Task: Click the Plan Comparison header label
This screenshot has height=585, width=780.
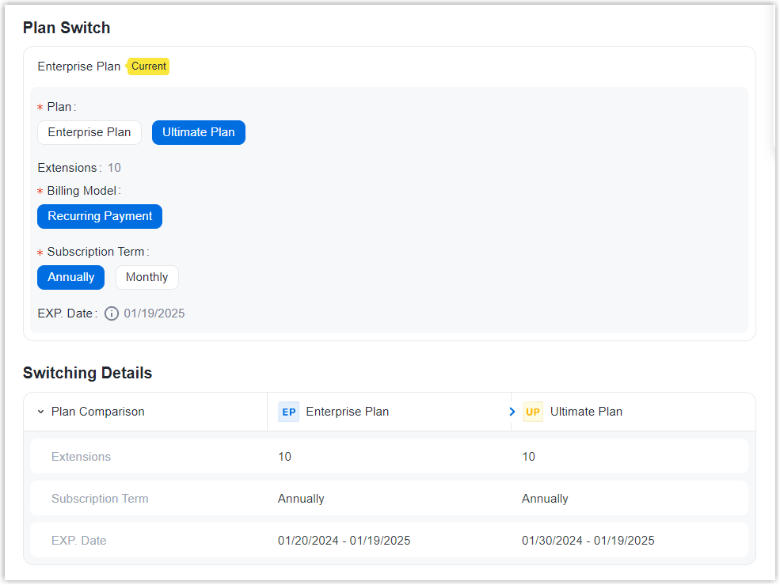Action: tap(98, 412)
